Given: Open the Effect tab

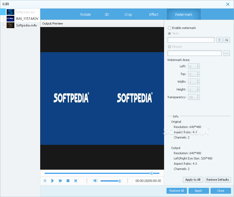Looking at the screenshot, I should point(154,15).
